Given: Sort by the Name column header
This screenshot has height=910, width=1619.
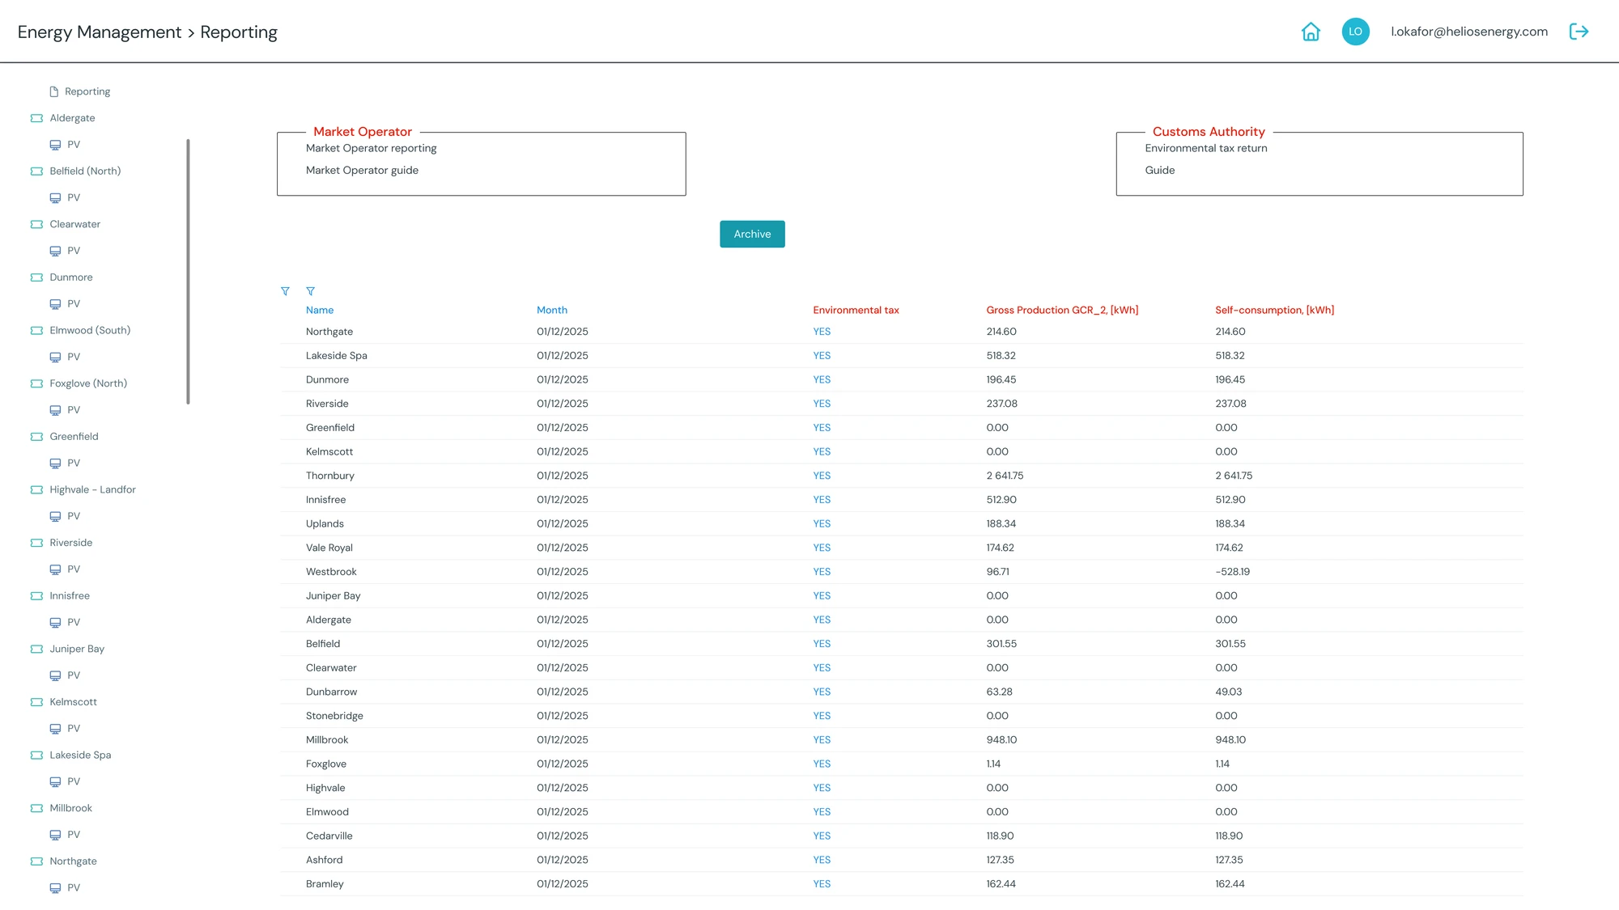Looking at the screenshot, I should (x=320, y=310).
